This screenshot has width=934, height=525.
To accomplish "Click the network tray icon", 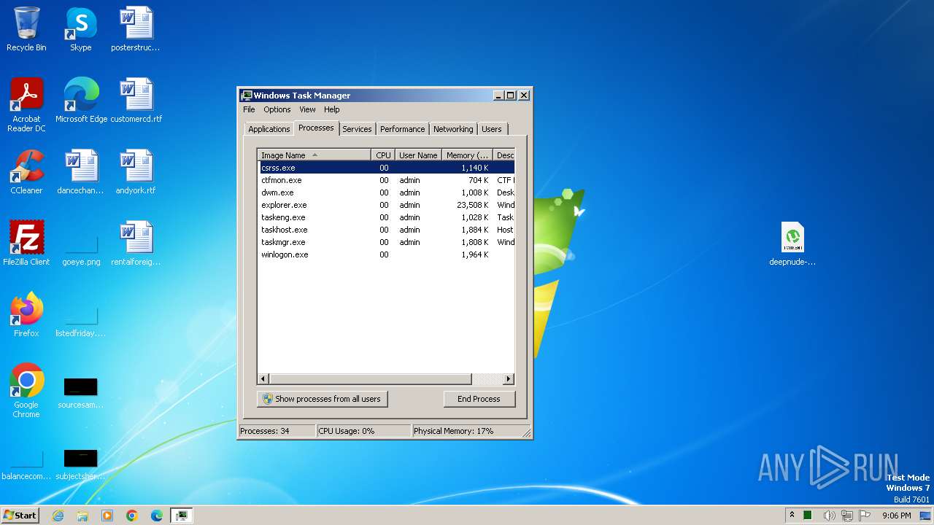I will pyautogui.click(x=847, y=516).
